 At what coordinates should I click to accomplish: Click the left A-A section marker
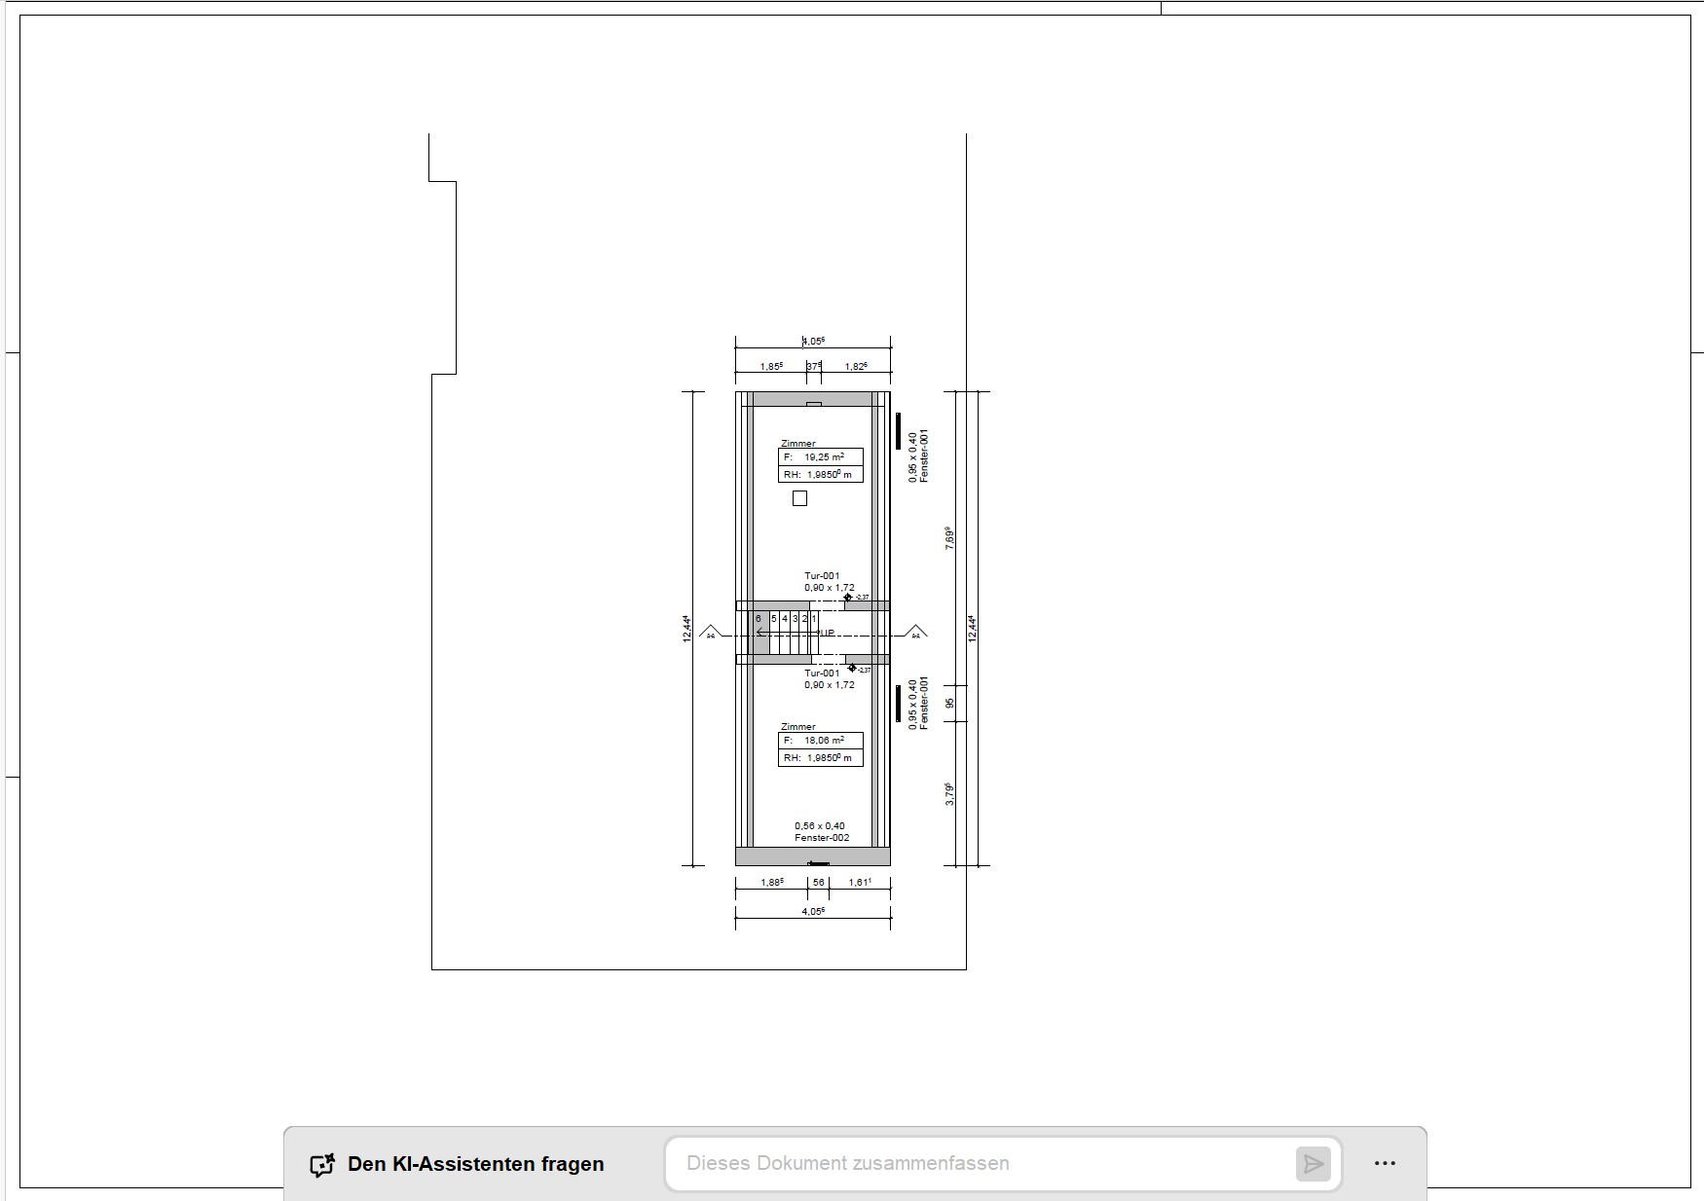710,633
